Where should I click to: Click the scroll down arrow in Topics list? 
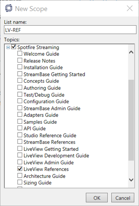click(x=131, y=180)
